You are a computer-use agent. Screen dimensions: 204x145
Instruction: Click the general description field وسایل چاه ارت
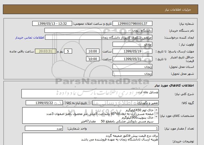point(90,94)
